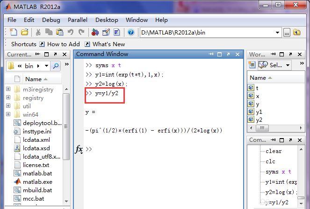Expand the m3iregistry folder
Screen dimensions: 310x209
coord(8,89)
